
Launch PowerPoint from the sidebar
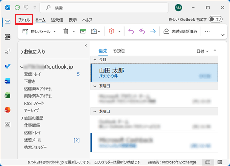click(x=8, y=110)
